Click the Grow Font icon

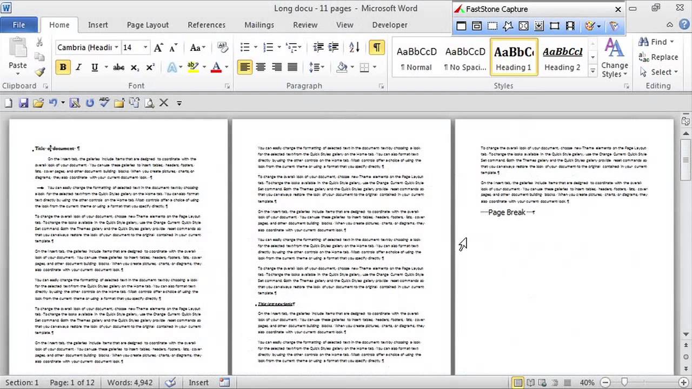tap(158, 48)
